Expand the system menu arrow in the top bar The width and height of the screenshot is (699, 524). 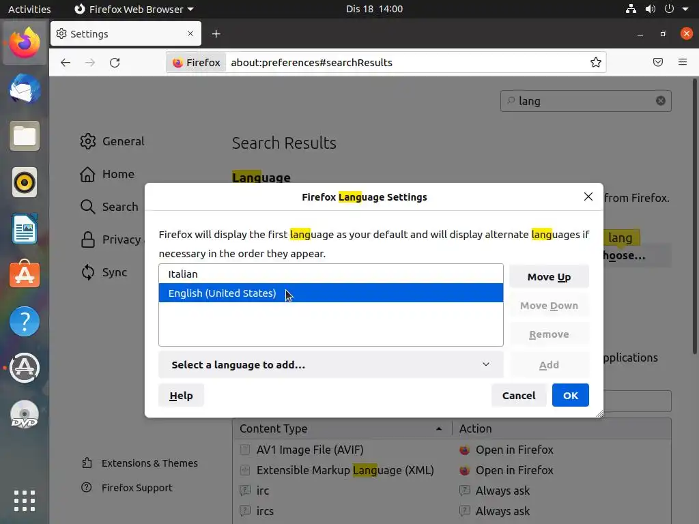click(685, 9)
